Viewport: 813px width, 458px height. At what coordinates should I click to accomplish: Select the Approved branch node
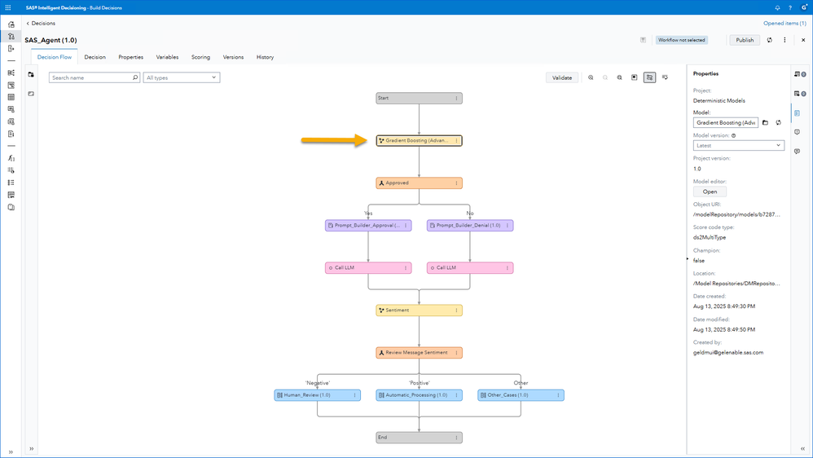click(419, 183)
